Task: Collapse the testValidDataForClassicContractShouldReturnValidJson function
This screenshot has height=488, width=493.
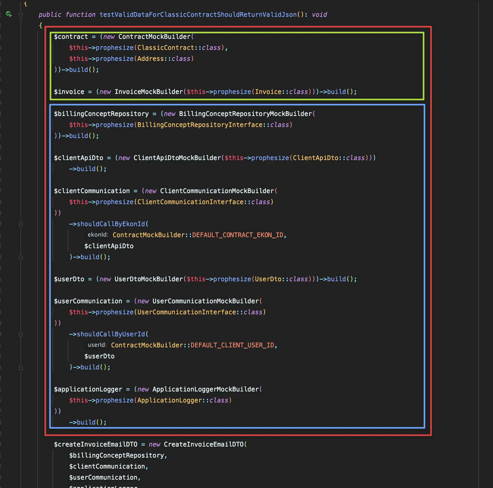Action: 21,15
